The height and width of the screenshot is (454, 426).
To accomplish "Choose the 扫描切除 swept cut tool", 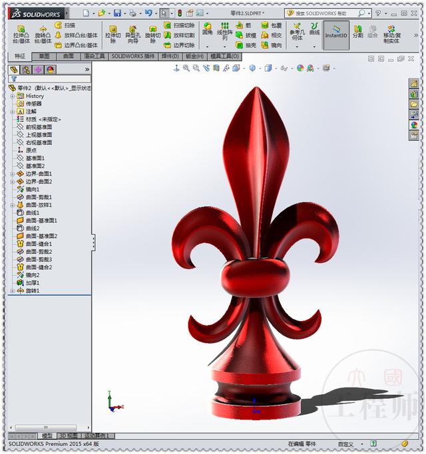I will pyautogui.click(x=179, y=25).
